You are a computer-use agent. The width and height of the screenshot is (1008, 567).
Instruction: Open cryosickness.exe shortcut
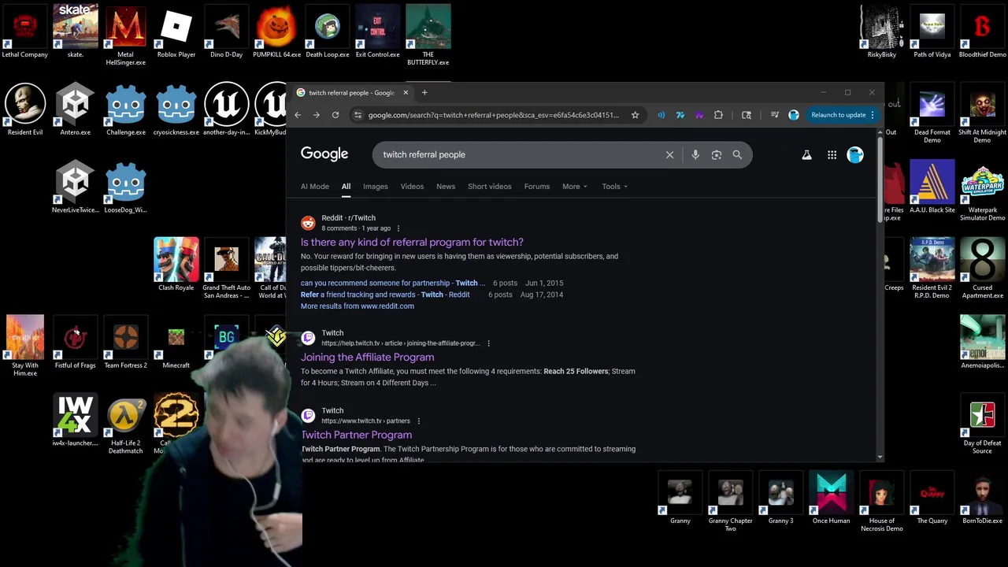pos(176,109)
